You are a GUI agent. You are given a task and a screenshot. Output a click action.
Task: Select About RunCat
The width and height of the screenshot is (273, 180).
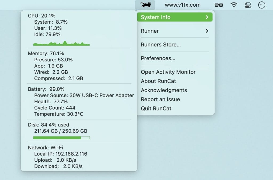(x=158, y=81)
